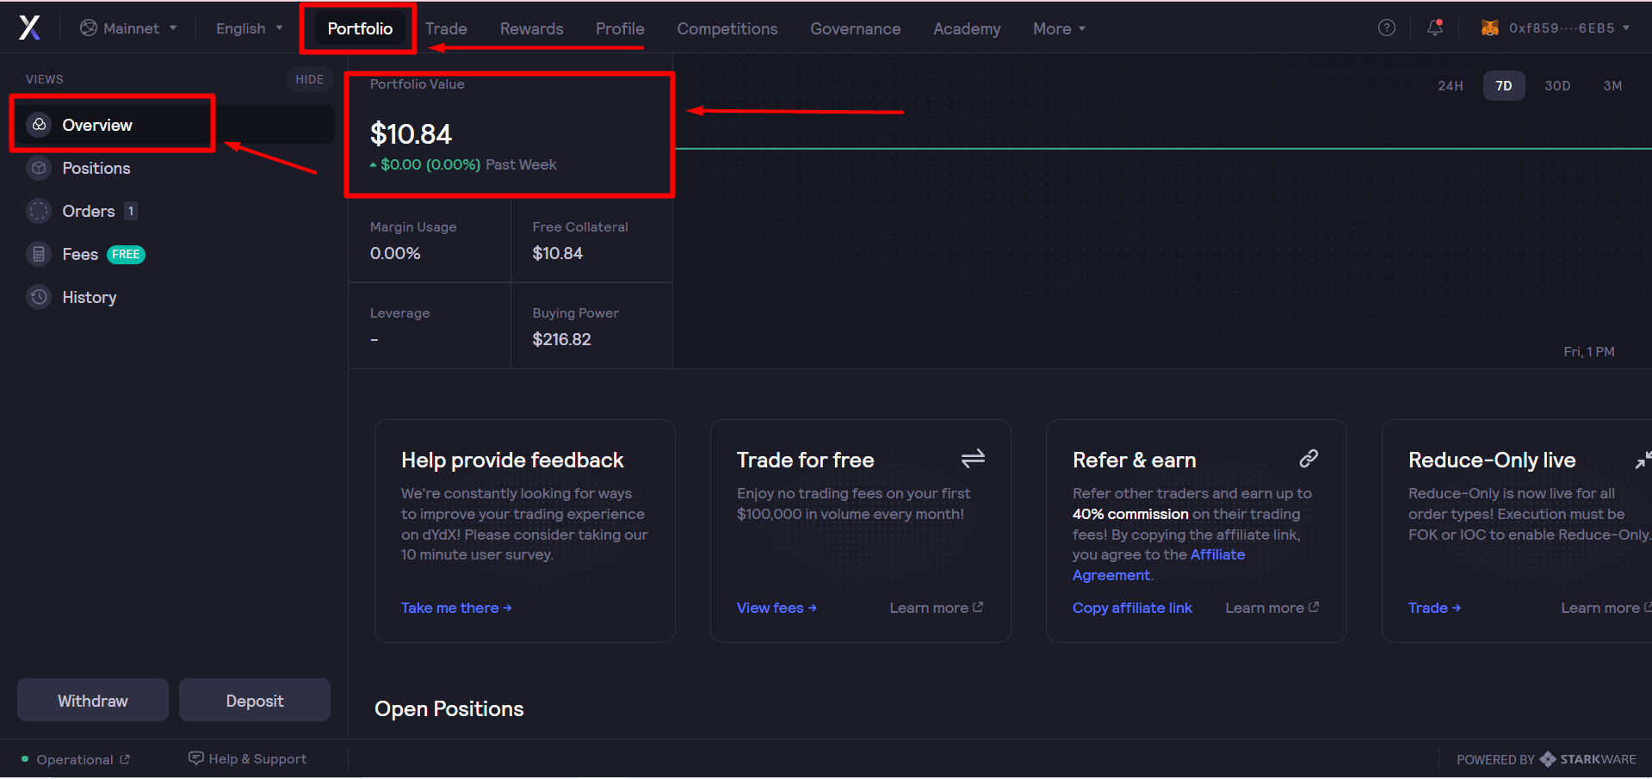The width and height of the screenshot is (1652, 779).
Task: Select the 3M chart range
Action: (x=1612, y=85)
